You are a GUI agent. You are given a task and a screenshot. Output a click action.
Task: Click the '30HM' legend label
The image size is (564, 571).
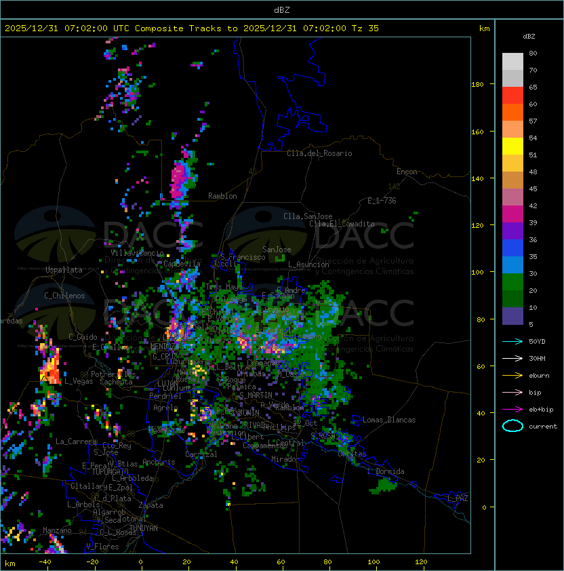point(537,359)
